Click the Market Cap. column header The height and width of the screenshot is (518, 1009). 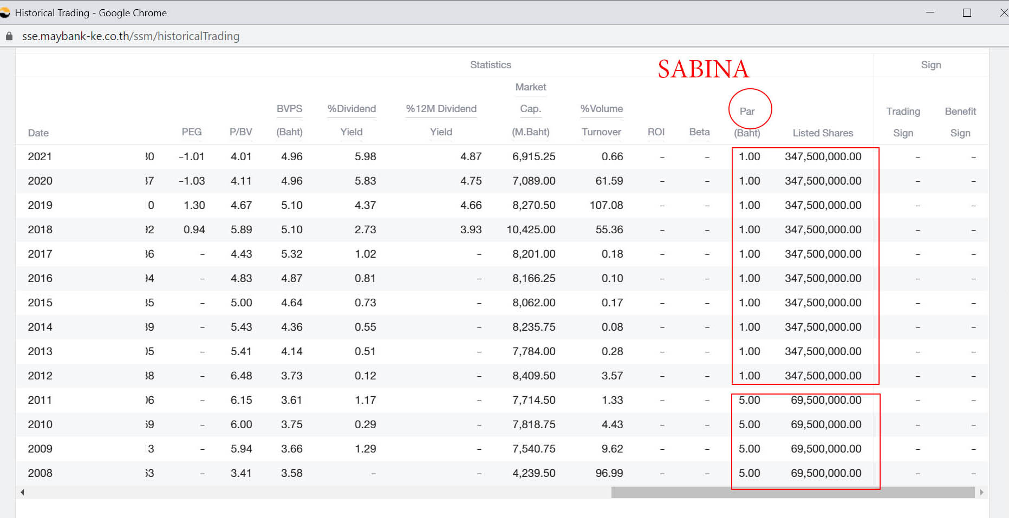[x=531, y=109]
